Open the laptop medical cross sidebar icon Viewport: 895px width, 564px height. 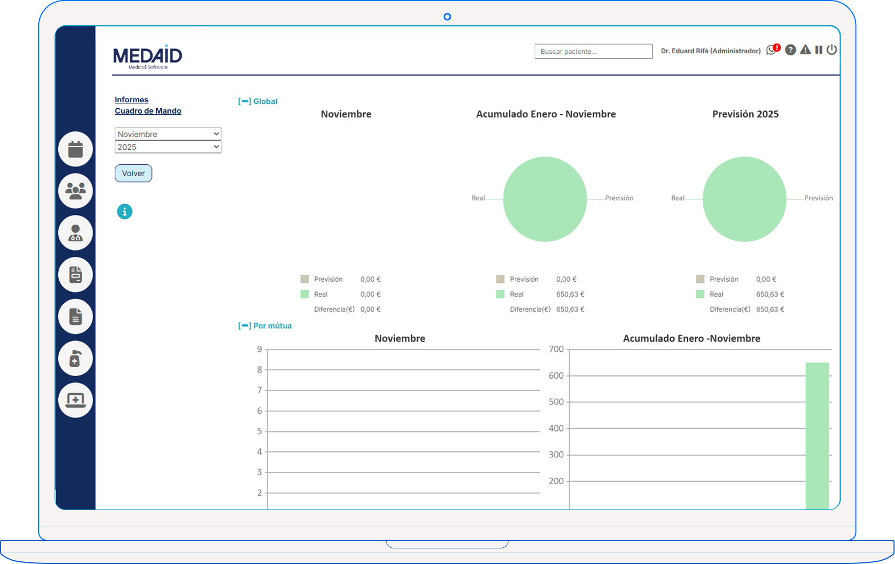[x=75, y=400]
